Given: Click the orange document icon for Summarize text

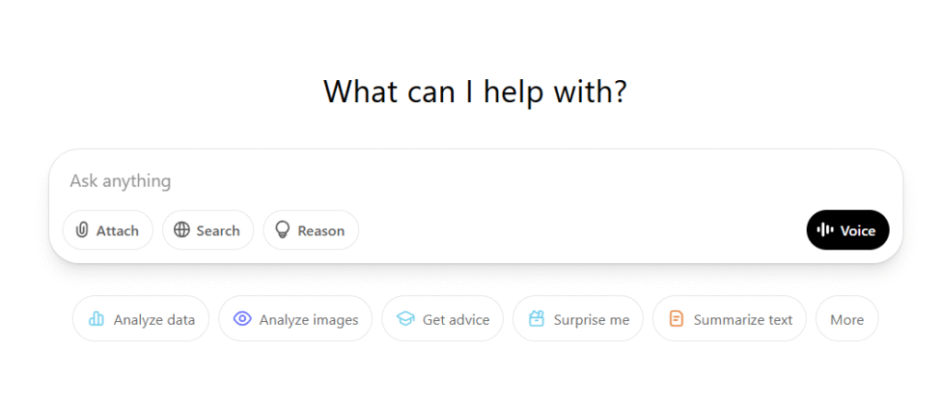Looking at the screenshot, I should 677,318.
